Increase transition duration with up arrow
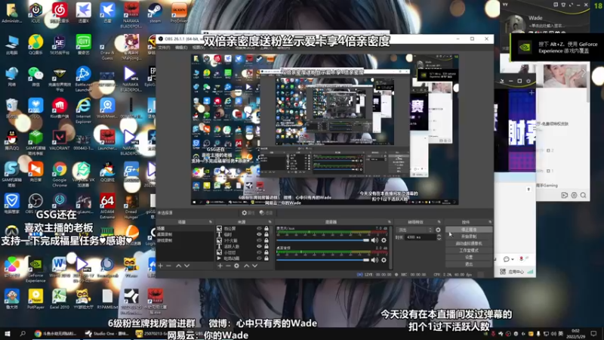Screen dimensions: 604x340 [x=439, y=236]
